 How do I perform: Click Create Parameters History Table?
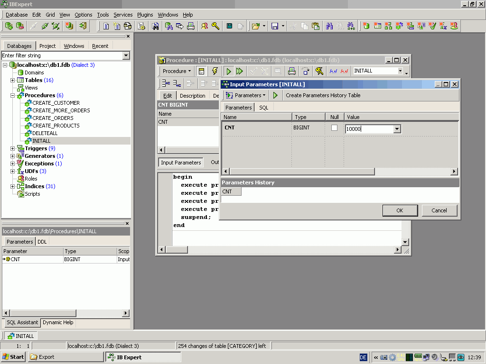[x=323, y=95]
